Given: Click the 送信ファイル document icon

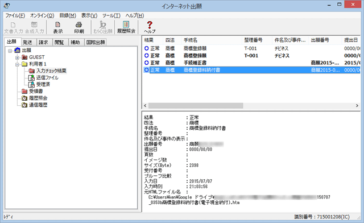Looking at the screenshot, I should pos(31,77).
